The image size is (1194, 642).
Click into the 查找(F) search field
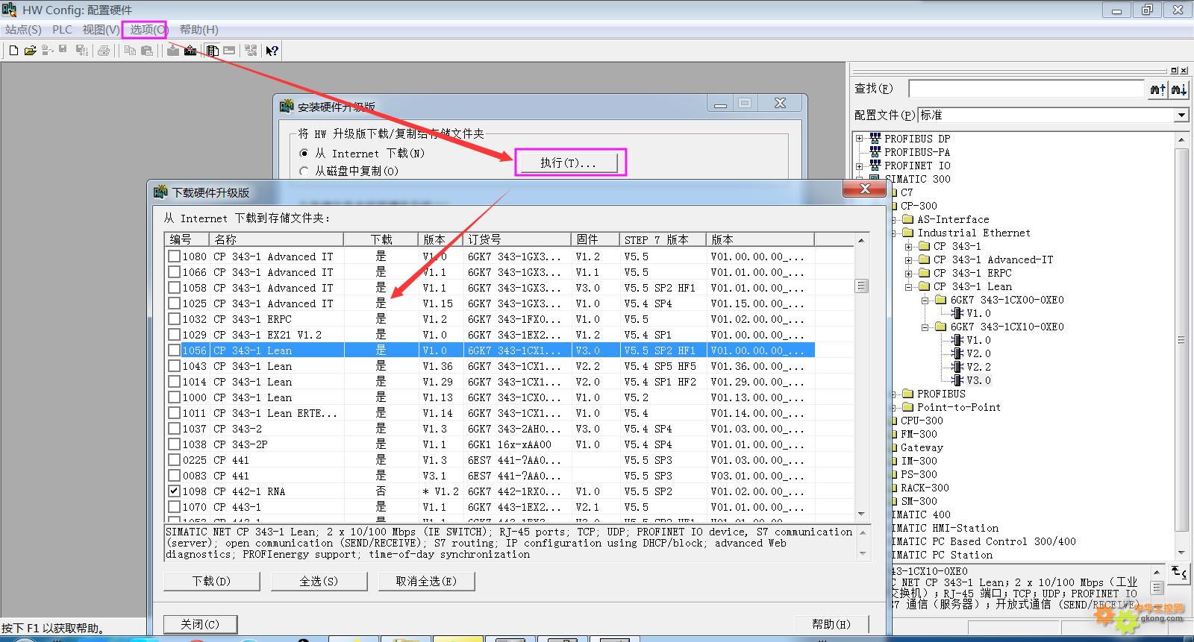point(1026,89)
